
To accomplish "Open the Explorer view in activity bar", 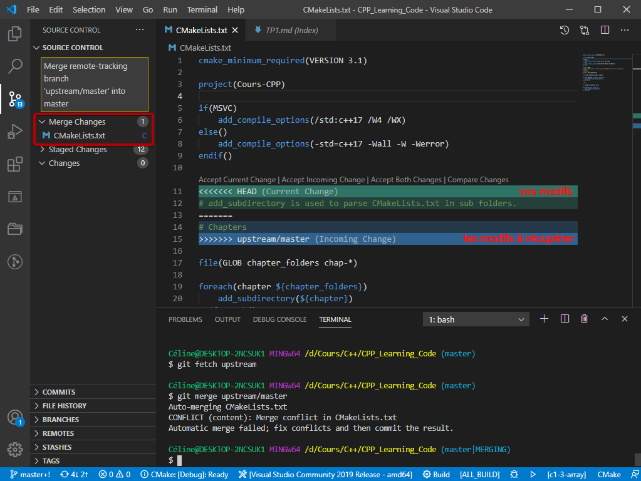I will click(x=14, y=34).
